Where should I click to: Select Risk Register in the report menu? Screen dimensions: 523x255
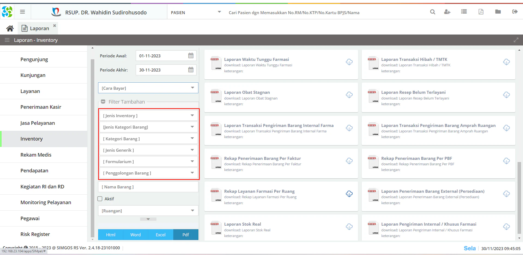click(44, 234)
